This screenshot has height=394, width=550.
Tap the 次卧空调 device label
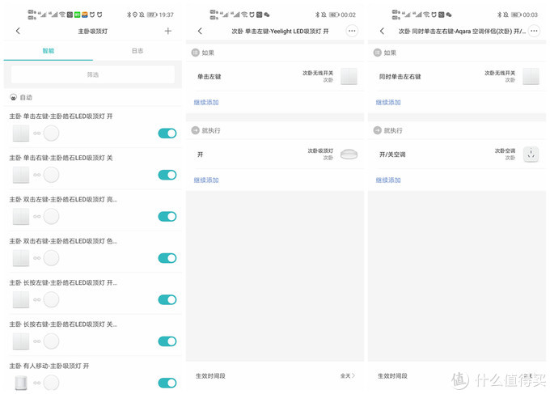505,150
